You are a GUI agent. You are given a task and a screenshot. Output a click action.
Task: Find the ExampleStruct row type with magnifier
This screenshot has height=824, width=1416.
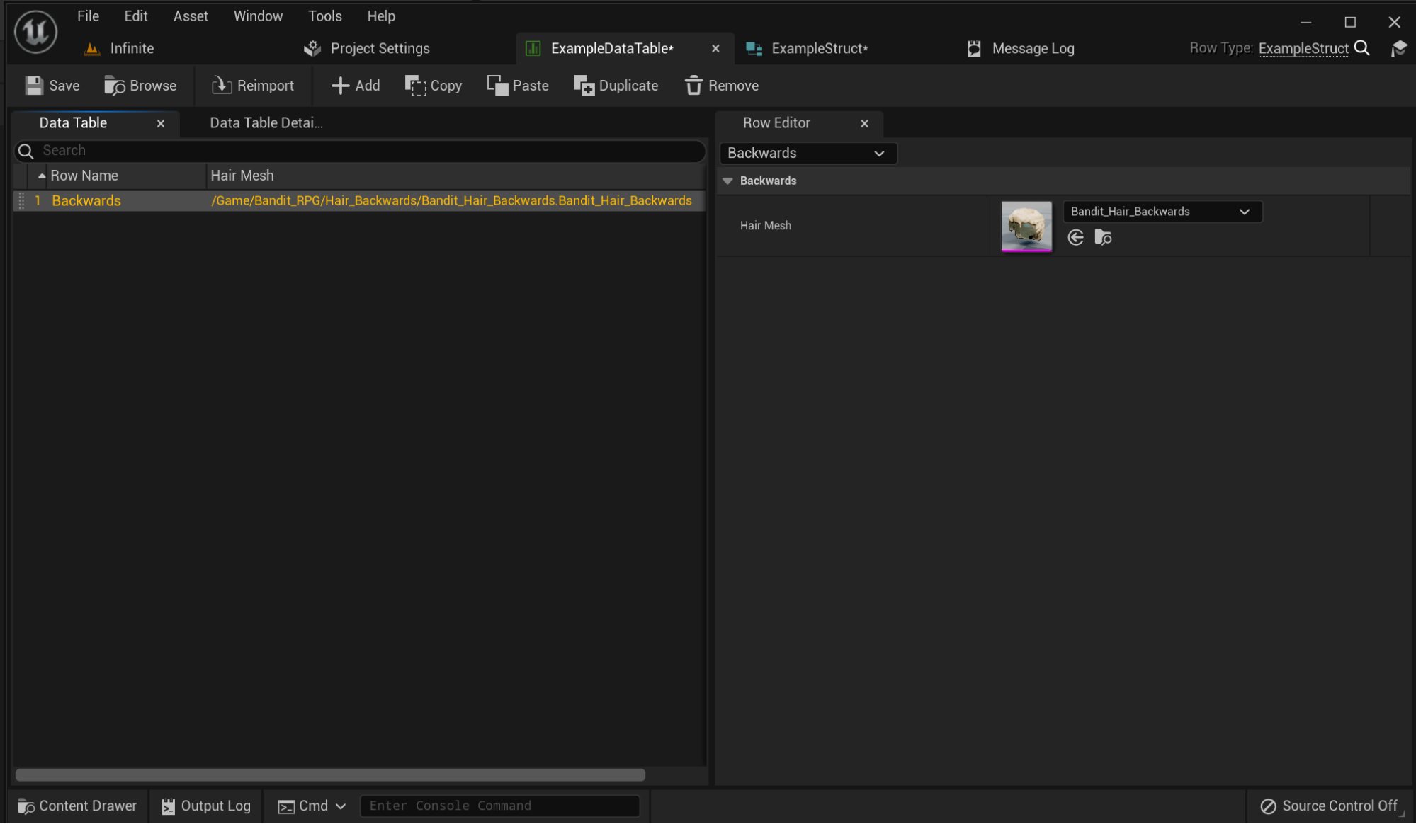click(1361, 48)
